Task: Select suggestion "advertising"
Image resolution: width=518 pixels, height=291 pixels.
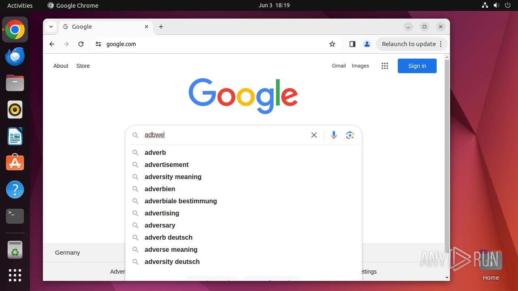Action: [x=244, y=213]
